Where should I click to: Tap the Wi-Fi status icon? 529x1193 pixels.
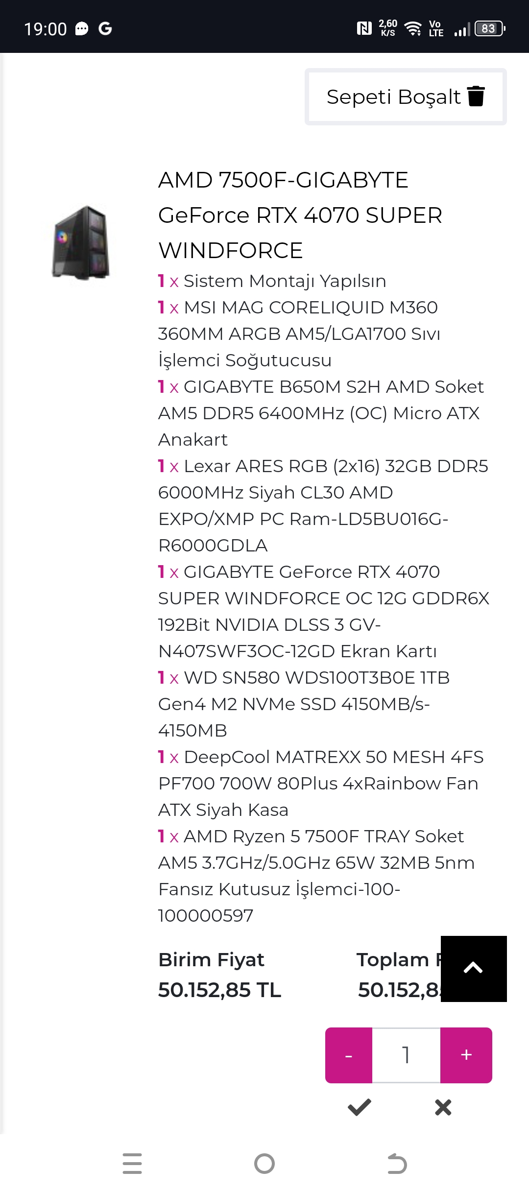(413, 29)
